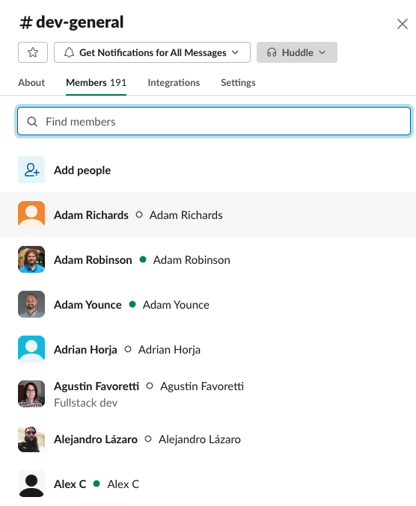Click the Huddle dropdown chevron
The image size is (416, 506).
pyautogui.click(x=322, y=52)
